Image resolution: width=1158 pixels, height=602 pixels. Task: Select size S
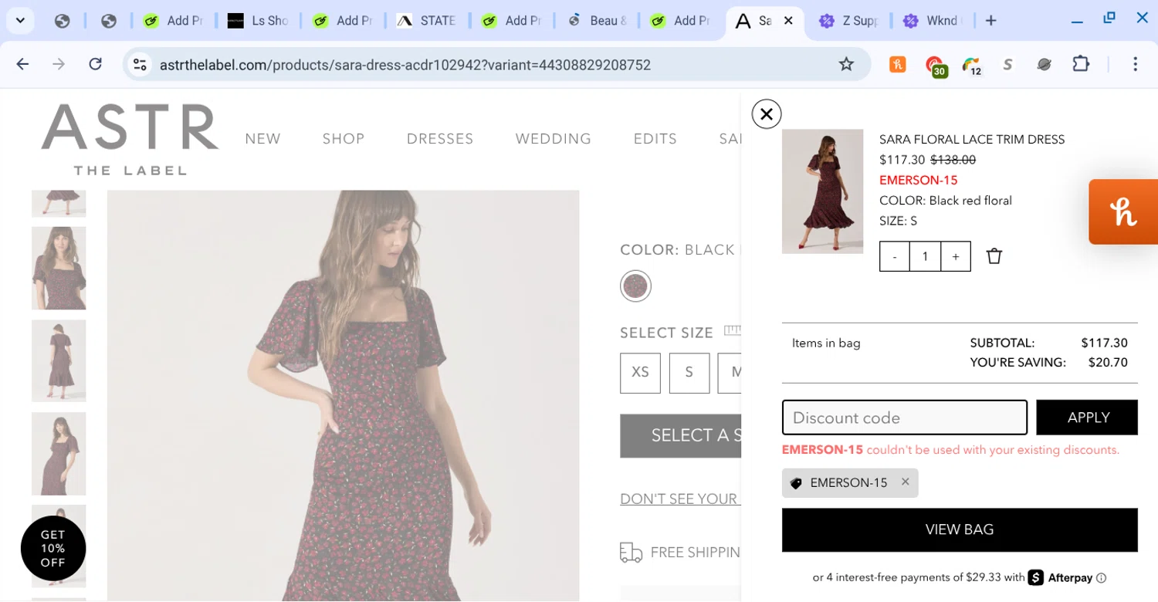tap(689, 373)
